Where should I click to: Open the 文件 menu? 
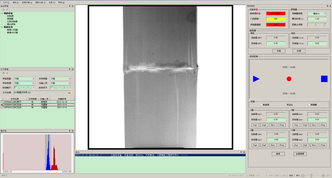tap(6, 2)
